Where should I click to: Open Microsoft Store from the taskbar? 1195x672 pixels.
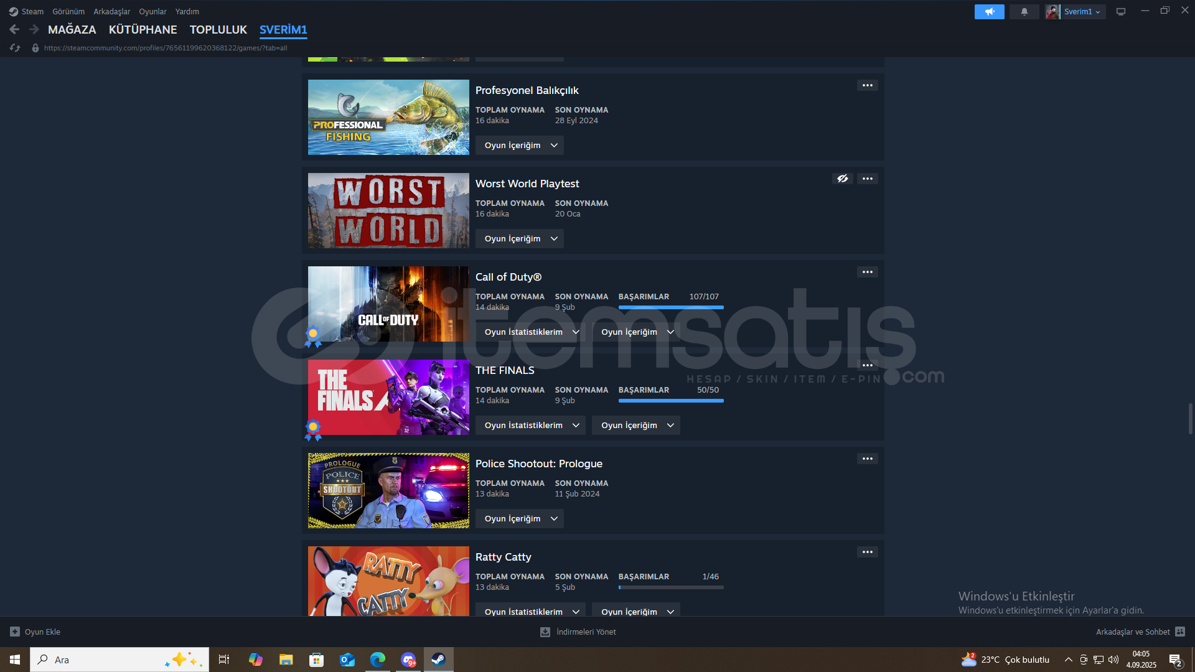click(x=316, y=660)
